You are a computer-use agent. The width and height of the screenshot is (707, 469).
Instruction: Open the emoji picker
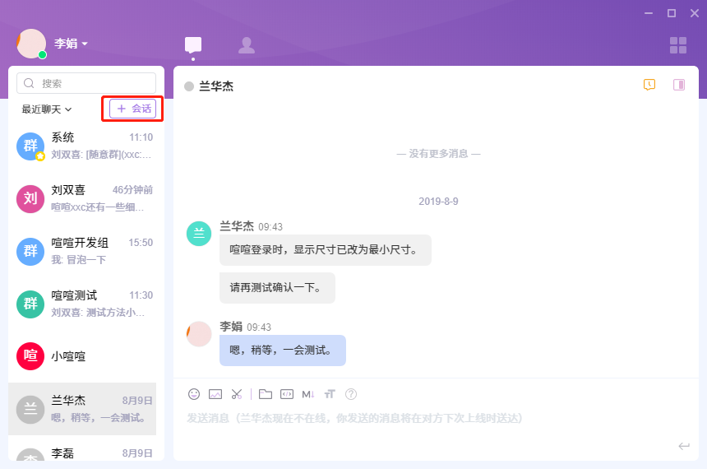[x=194, y=394]
